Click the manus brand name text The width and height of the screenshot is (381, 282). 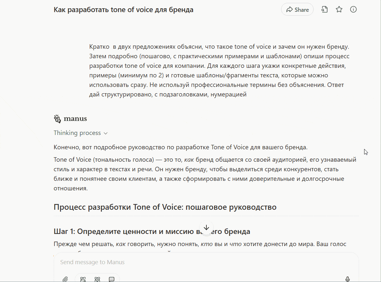(75, 119)
